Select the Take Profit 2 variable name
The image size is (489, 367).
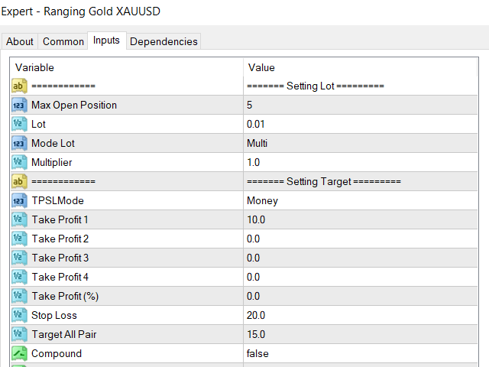60,239
